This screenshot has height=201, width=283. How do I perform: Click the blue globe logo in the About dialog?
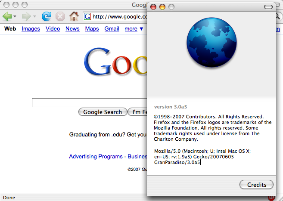pyautogui.click(x=211, y=42)
